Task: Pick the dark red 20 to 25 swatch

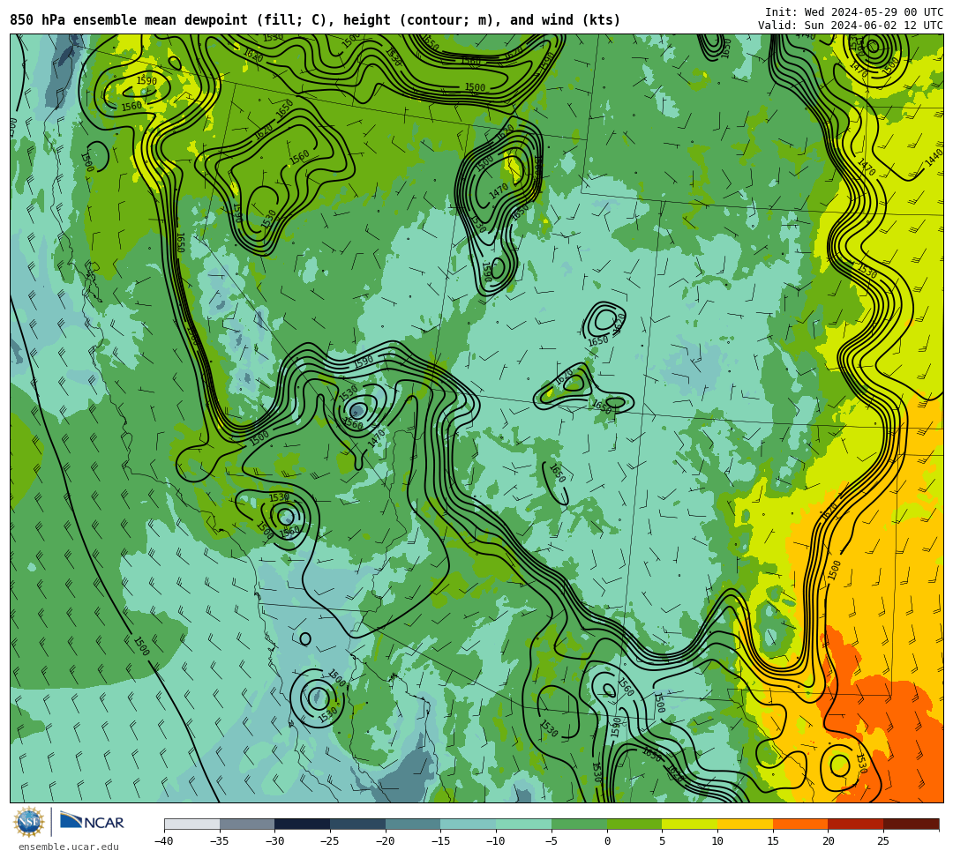Action: pyautogui.click(x=856, y=824)
